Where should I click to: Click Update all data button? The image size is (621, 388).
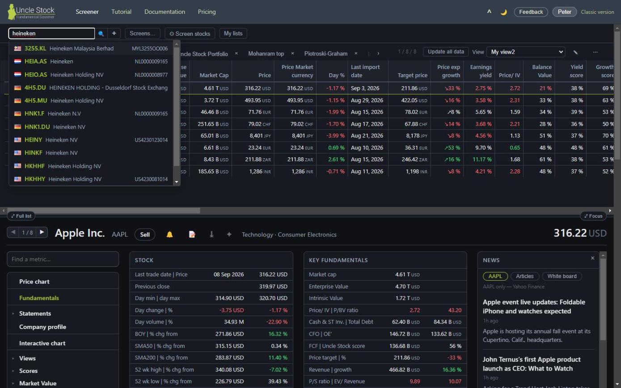(446, 52)
